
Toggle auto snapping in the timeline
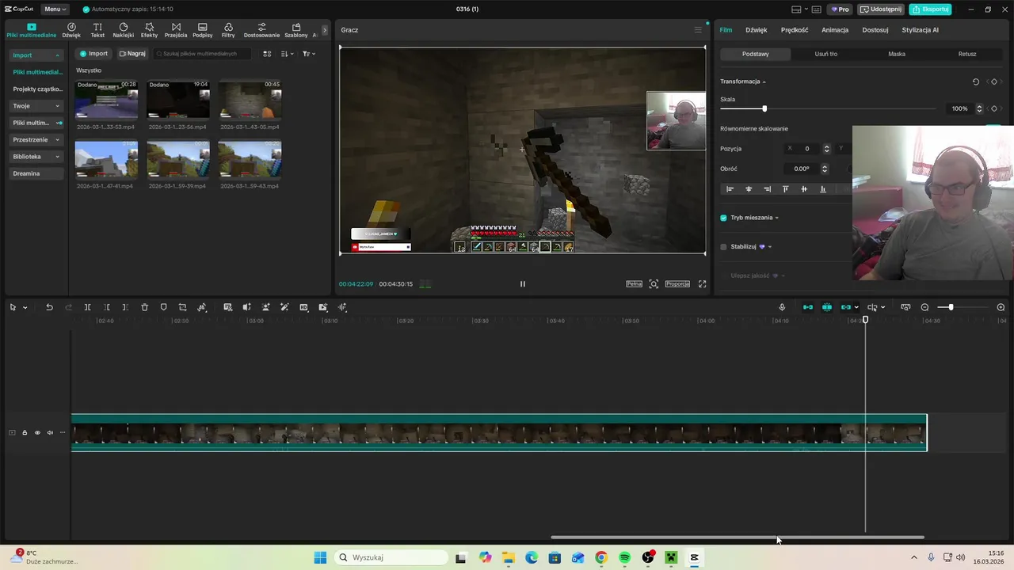click(827, 307)
